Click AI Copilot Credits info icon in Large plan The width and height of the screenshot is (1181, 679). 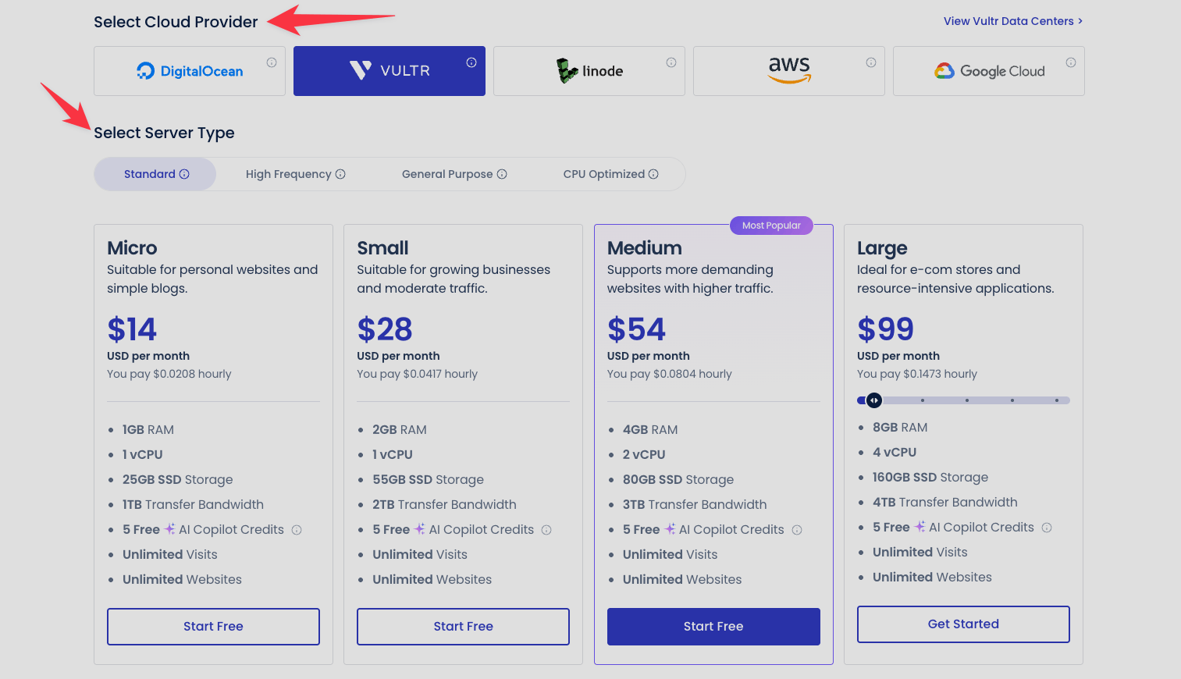[1047, 528]
